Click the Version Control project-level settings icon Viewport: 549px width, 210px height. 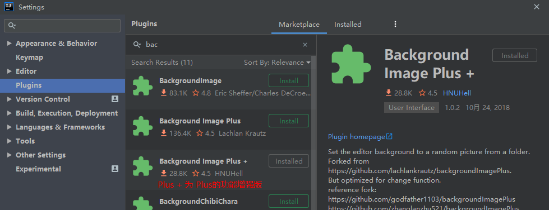pos(115,99)
